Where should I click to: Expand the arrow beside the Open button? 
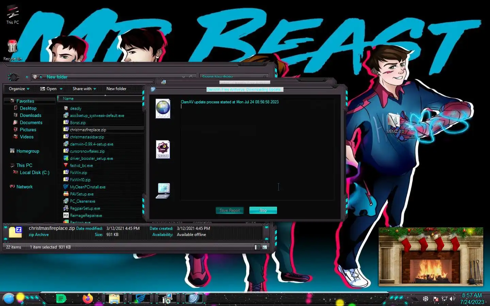(x=61, y=89)
